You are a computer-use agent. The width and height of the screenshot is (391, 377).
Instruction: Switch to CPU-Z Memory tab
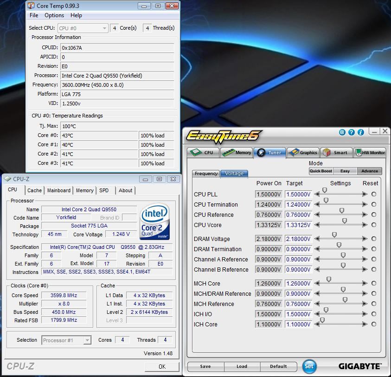[x=84, y=190]
